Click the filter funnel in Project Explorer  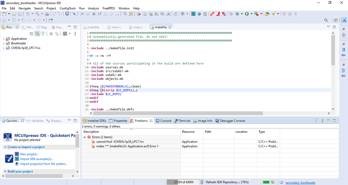(x=43, y=34)
